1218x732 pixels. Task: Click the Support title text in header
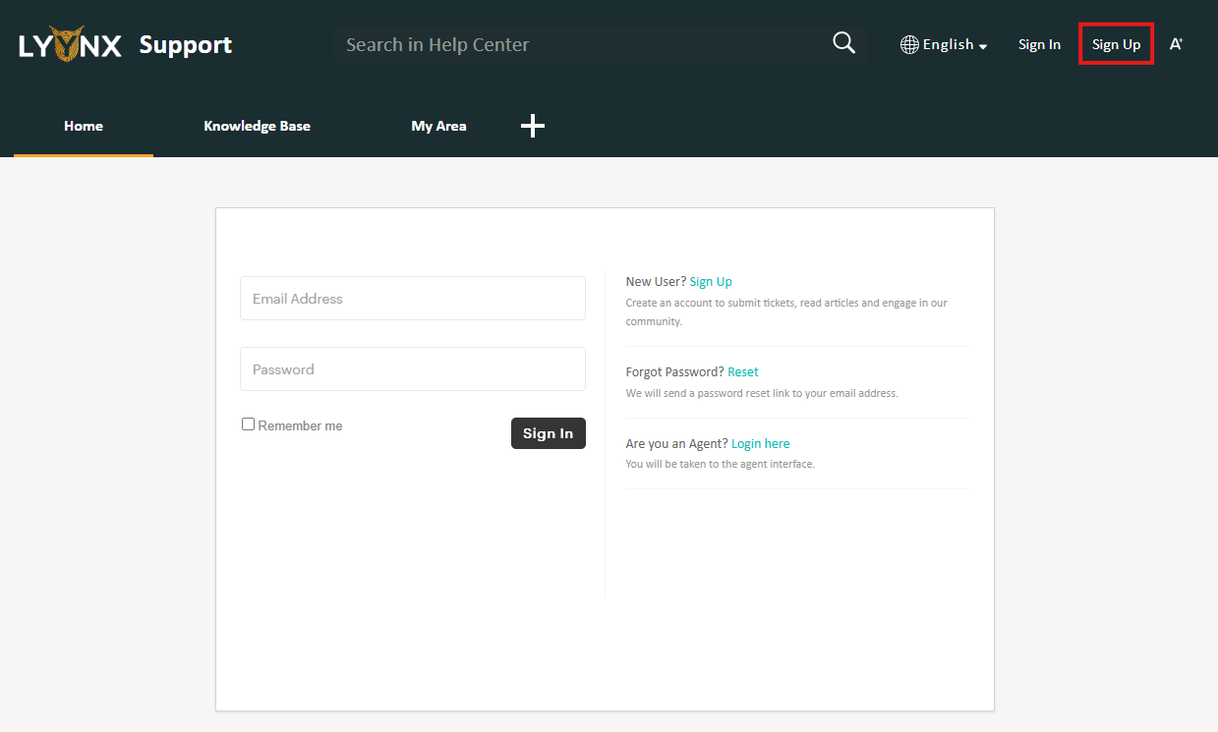click(x=186, y=44)
